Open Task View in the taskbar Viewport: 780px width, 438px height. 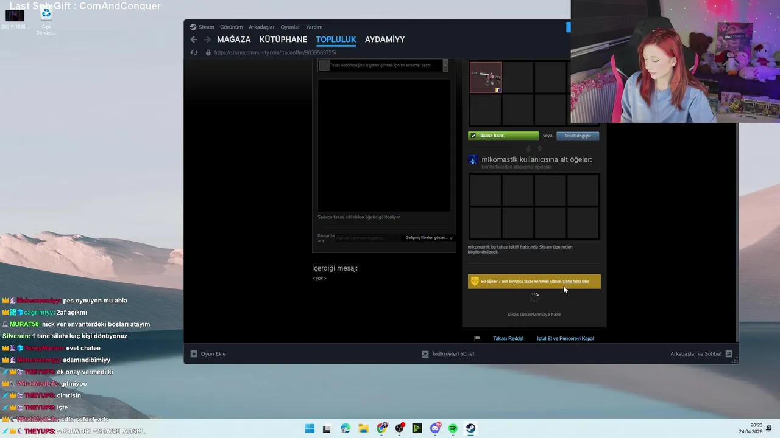327,428
